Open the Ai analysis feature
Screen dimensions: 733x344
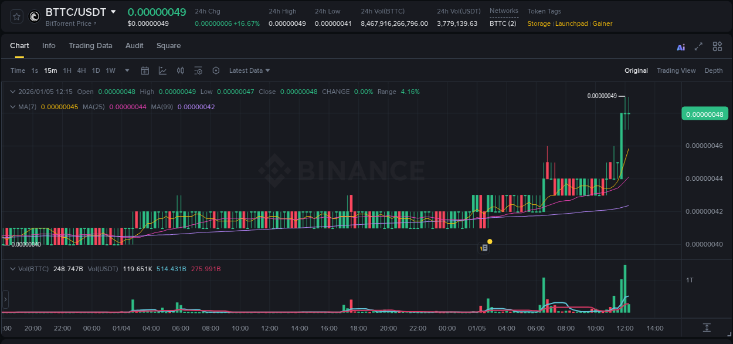tap(680, 46)
